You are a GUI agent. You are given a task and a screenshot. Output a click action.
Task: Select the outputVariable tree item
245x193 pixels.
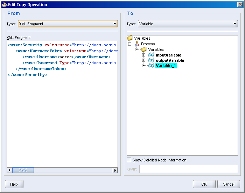170,60
